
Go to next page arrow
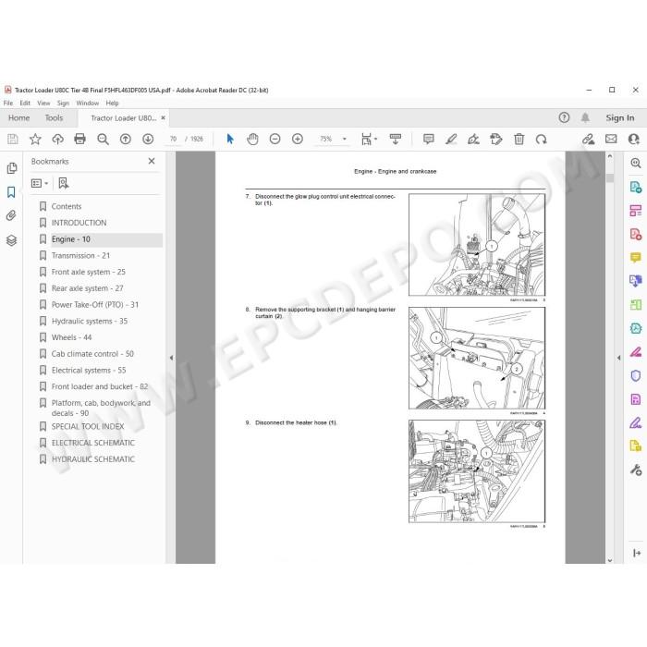click(148, 139)
